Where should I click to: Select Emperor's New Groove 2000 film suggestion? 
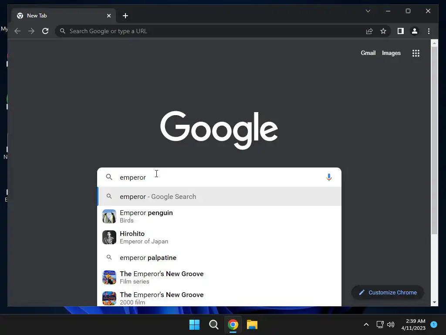coord(219,298)
